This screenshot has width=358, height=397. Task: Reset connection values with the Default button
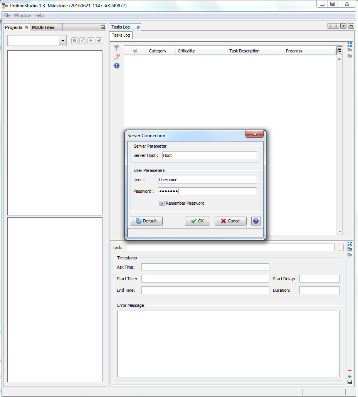coord(146,221)
